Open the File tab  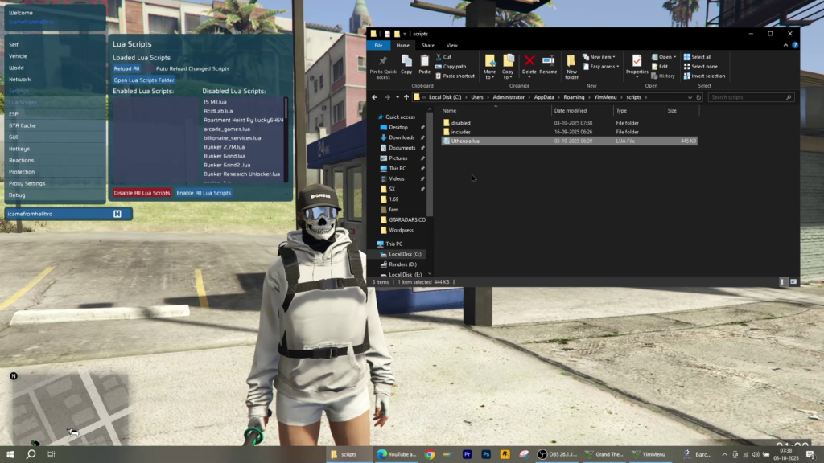(378, 45)
